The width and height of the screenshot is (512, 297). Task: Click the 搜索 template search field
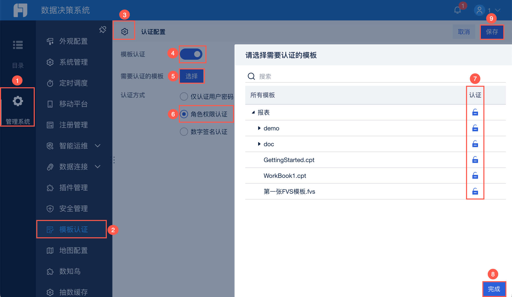pyautogui.click(x=375, y=76)
